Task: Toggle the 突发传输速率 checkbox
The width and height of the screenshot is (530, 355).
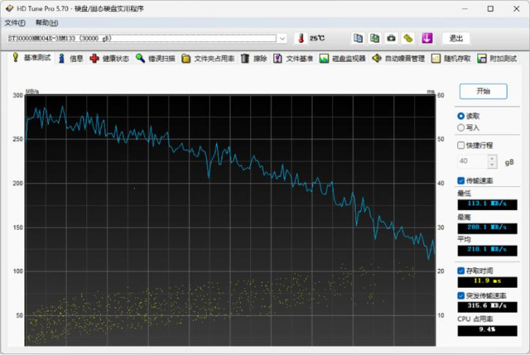Action: coord(461,295)
